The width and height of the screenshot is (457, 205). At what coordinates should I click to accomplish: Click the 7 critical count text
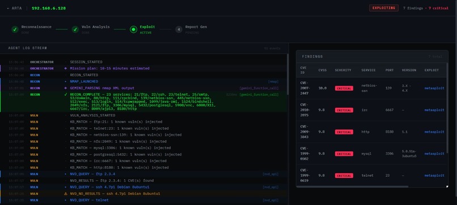[439, 8]
